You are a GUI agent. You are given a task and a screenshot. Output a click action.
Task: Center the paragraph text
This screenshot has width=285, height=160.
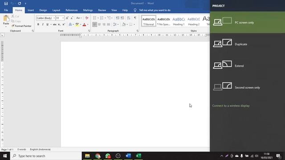click(99, 24)
